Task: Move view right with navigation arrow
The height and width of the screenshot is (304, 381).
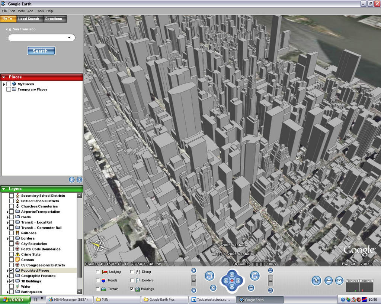Action: click(238, 281)
